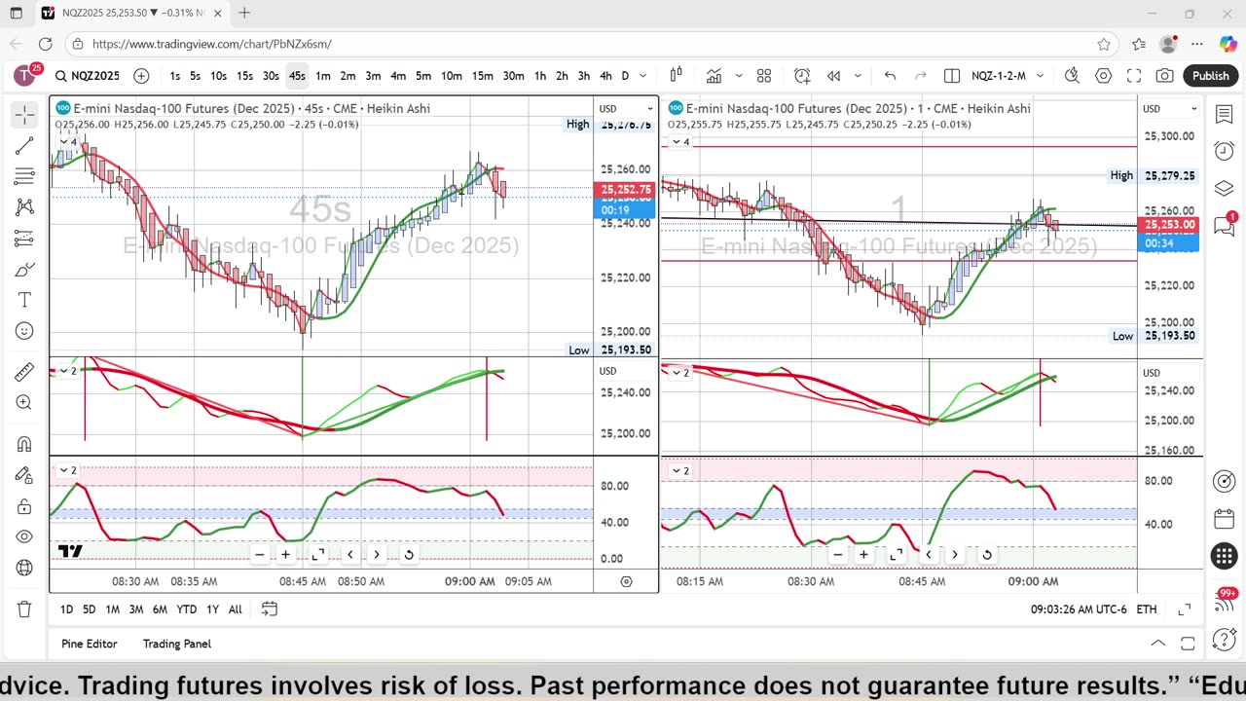Remove drawings with the trash icon

point(24,609)
